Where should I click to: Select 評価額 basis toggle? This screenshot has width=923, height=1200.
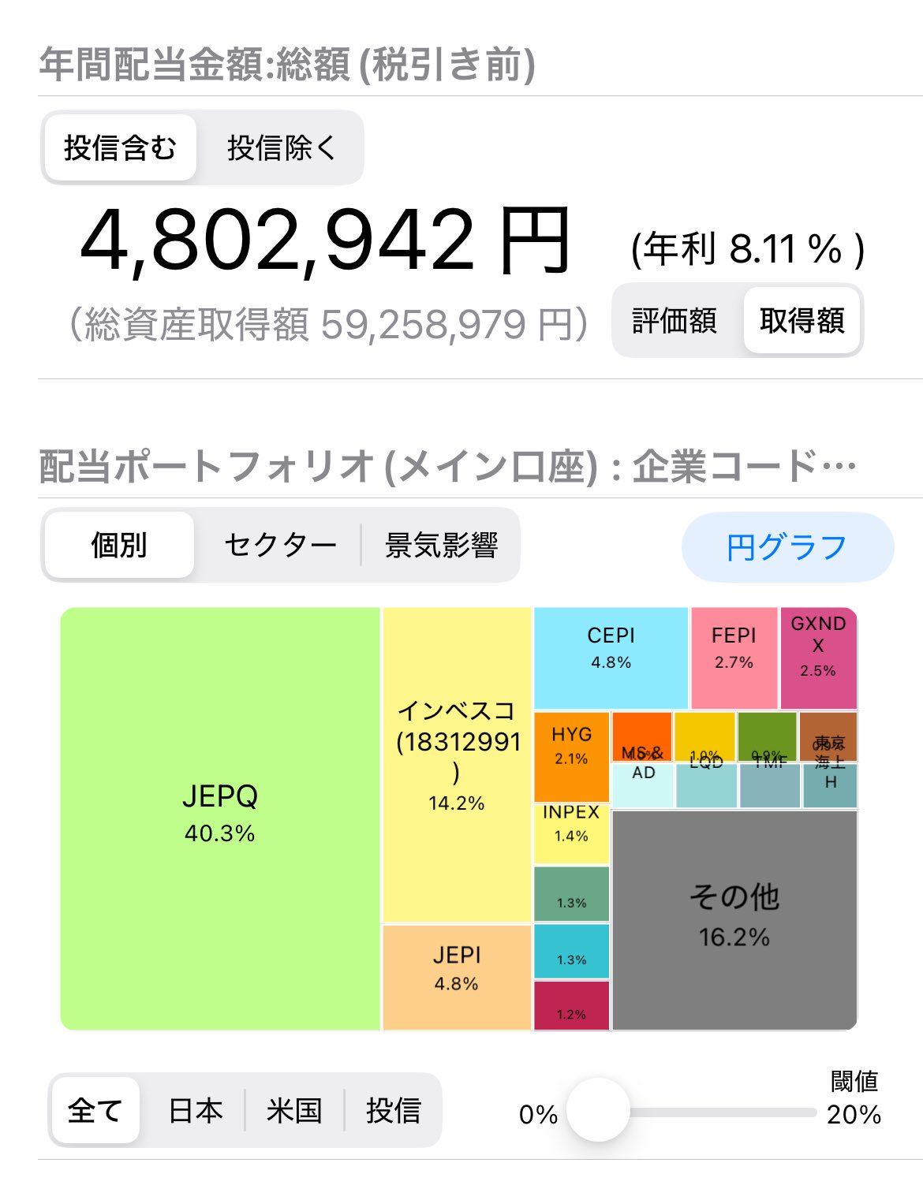(675, 320)
